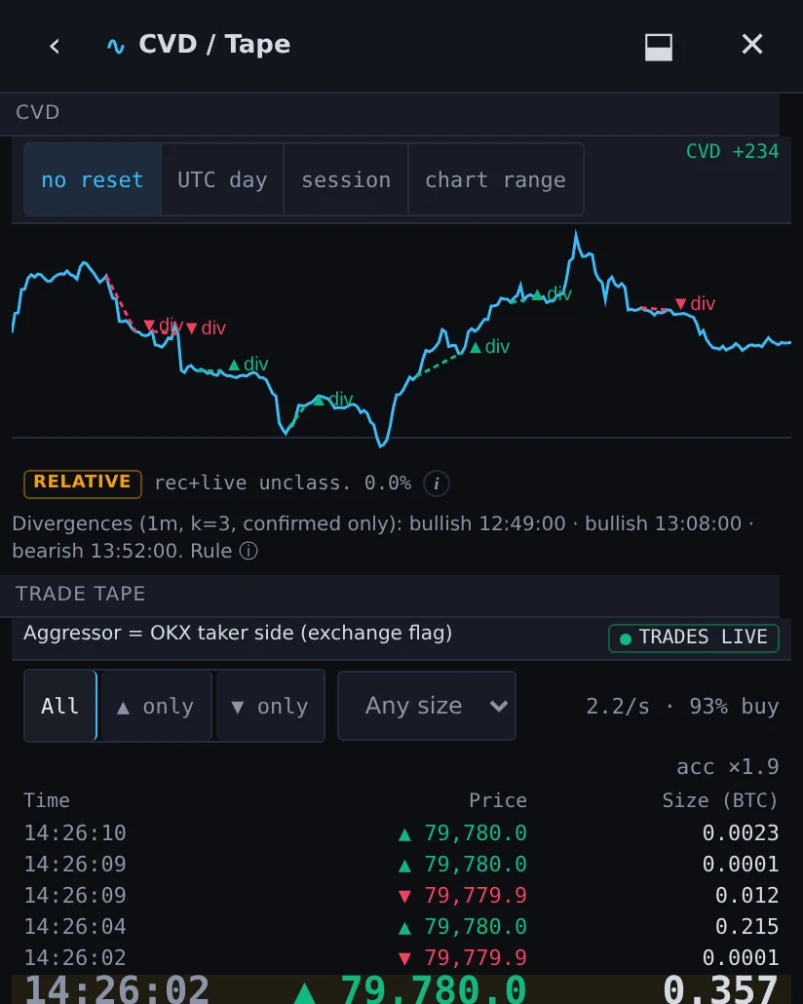Click the Time column header
803x1004 pixels.
point(47,800)
